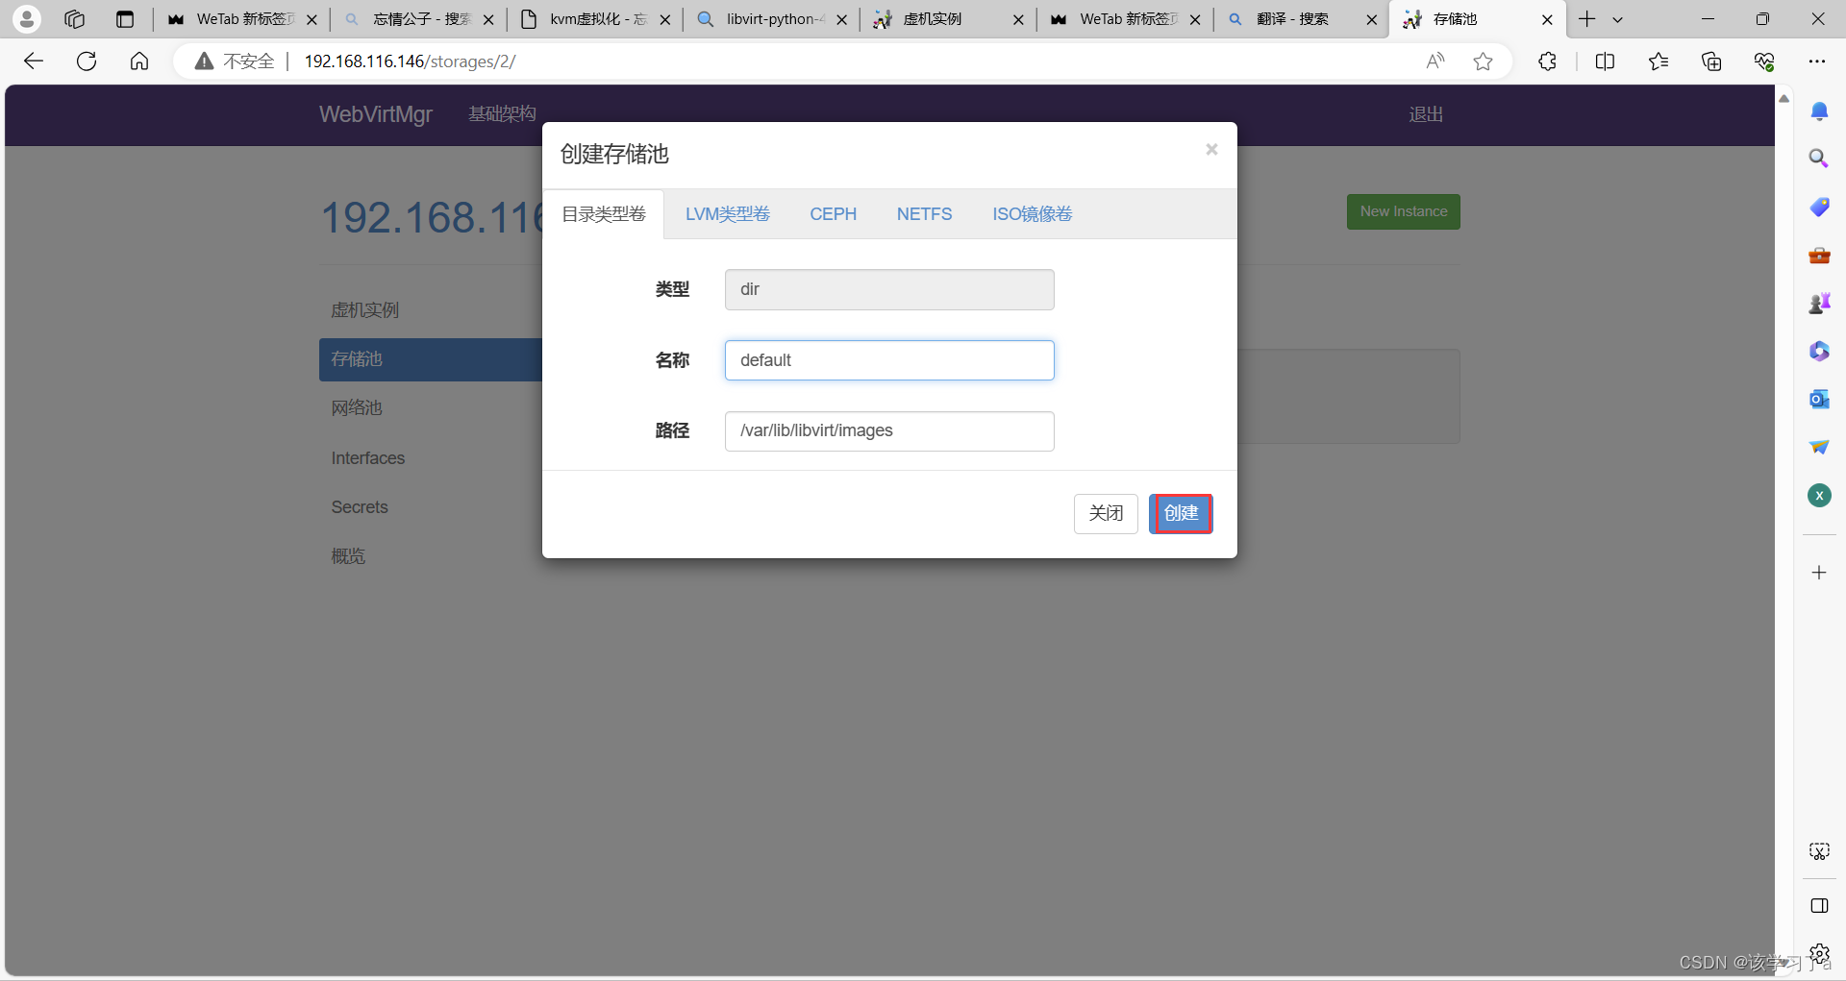Screen dimensions: 1846x981
Task: Switch to the libvirt-python tab
Action: pos(773,19)
